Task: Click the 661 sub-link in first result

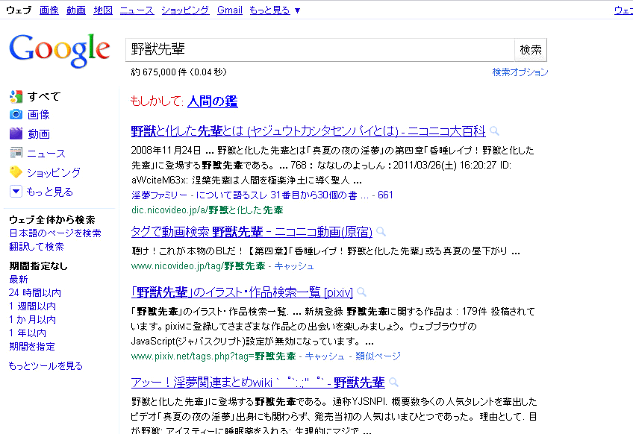Action: click(x=385, y=195)
